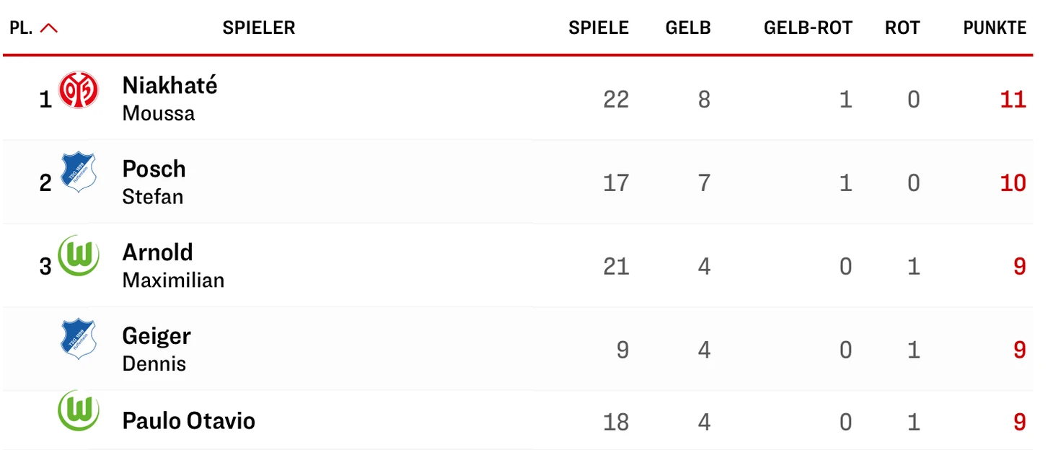Open the Paulo Otavio player link
Viewport: 1053px width, 450px height.
pos(188,421)
